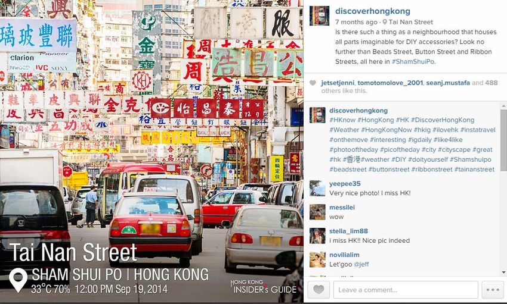
Task: Open discoverhongkong profile picture in post header
Action: 320,16
